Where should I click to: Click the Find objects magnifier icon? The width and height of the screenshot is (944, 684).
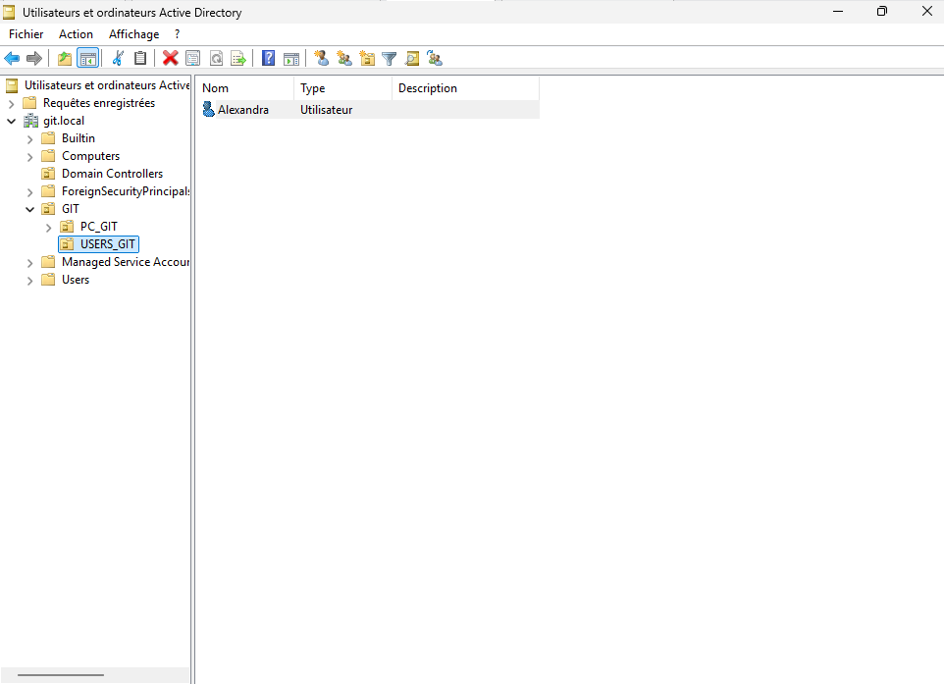[x=412, y=59]
